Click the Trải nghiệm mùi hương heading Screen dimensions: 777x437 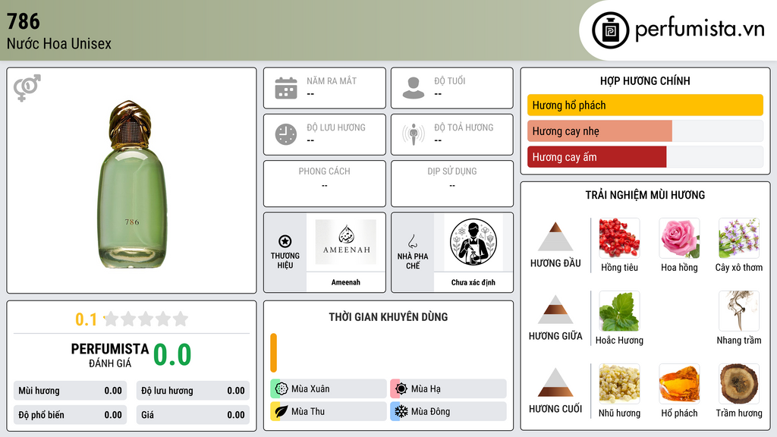point(645,195)
